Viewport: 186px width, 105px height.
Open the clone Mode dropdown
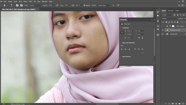pos(35,6)
